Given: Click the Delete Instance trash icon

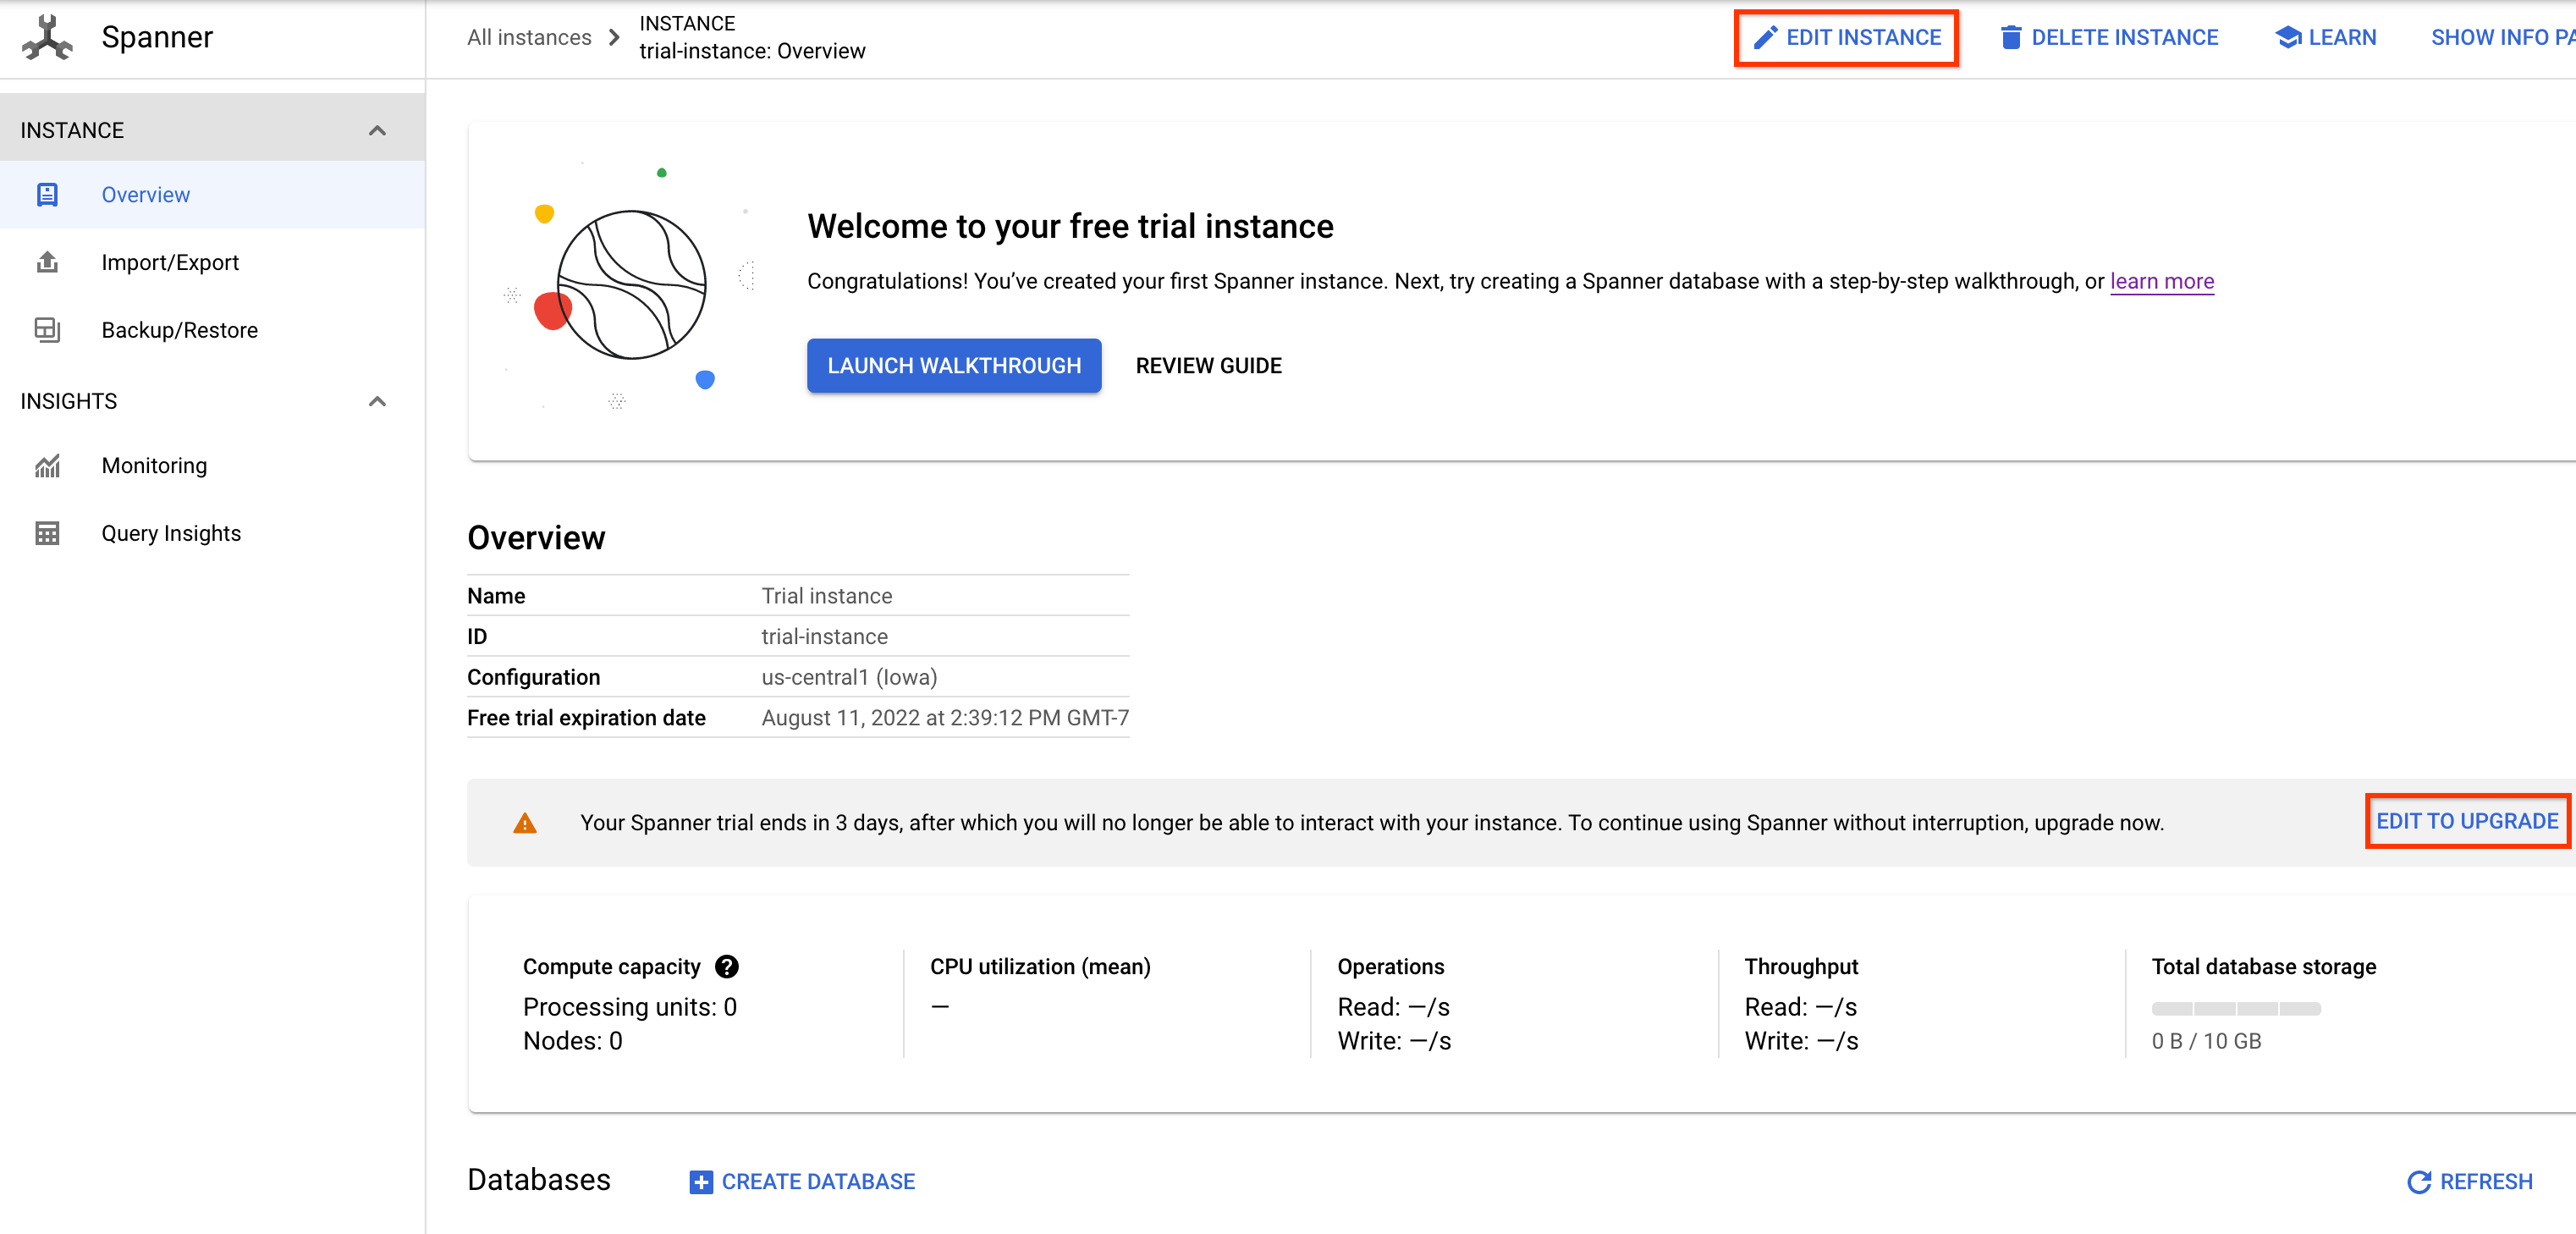Looking at the screenshot, I should [2009, 36].
